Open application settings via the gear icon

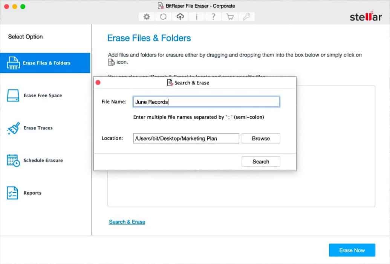coord(147,17)
